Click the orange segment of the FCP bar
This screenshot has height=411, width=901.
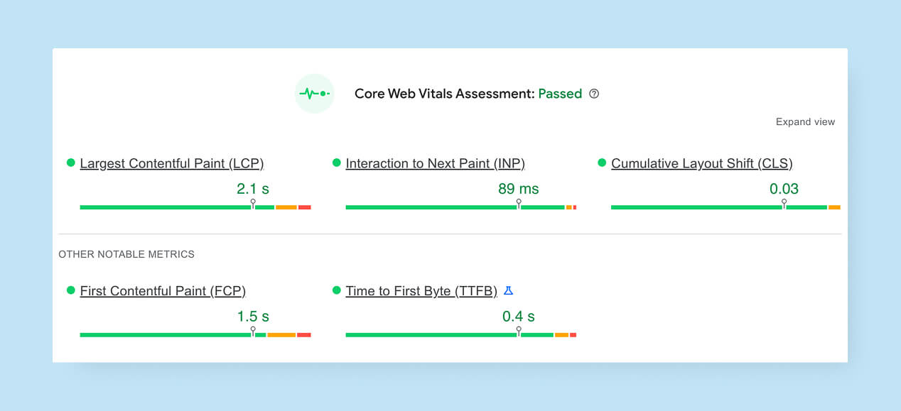[x=282, y=334]
